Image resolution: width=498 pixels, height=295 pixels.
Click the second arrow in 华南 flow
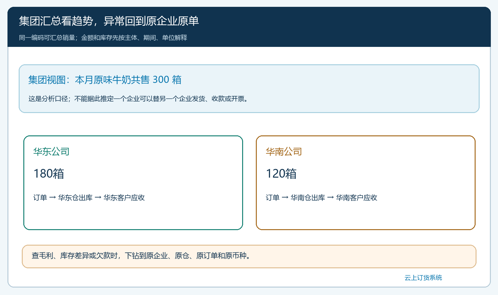(331, 197)
